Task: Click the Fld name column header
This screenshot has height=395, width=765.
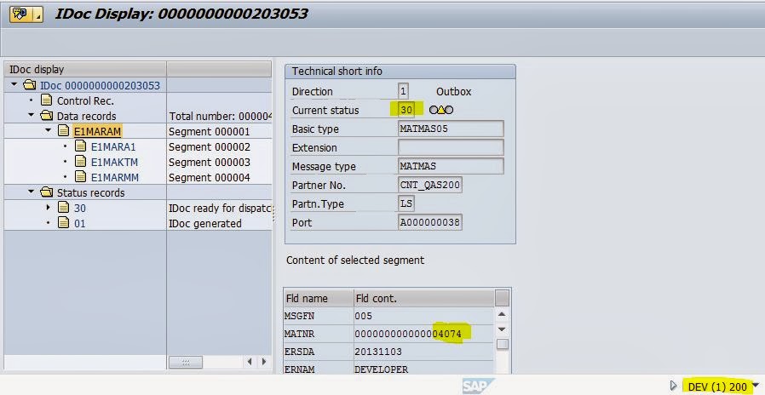Action: pos(319,297)
